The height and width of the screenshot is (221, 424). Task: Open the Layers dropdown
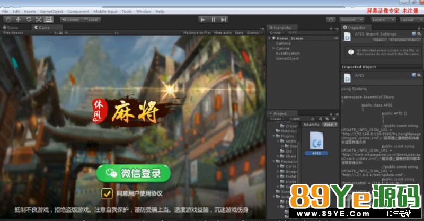click(383, 20)
